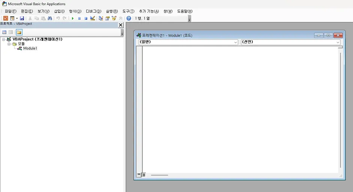This screenshot has height=192, width=353.
Task: Open the 파일(F) menu
Action: 11,11
